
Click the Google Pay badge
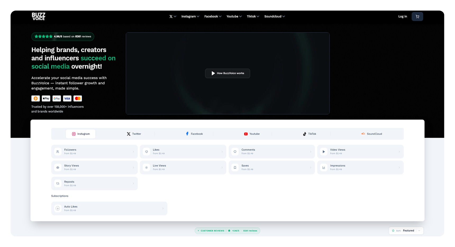pyautogui.click(x=57, y=98)
